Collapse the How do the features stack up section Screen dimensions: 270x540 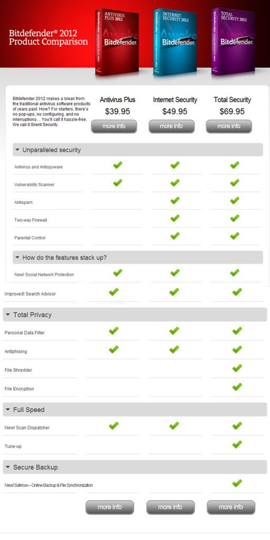17,257
